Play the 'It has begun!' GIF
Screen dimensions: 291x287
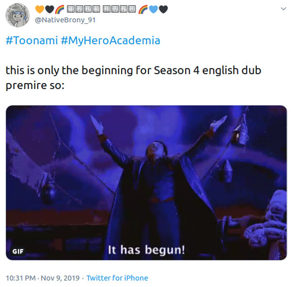pyautogui.click(x=146, y=183)
